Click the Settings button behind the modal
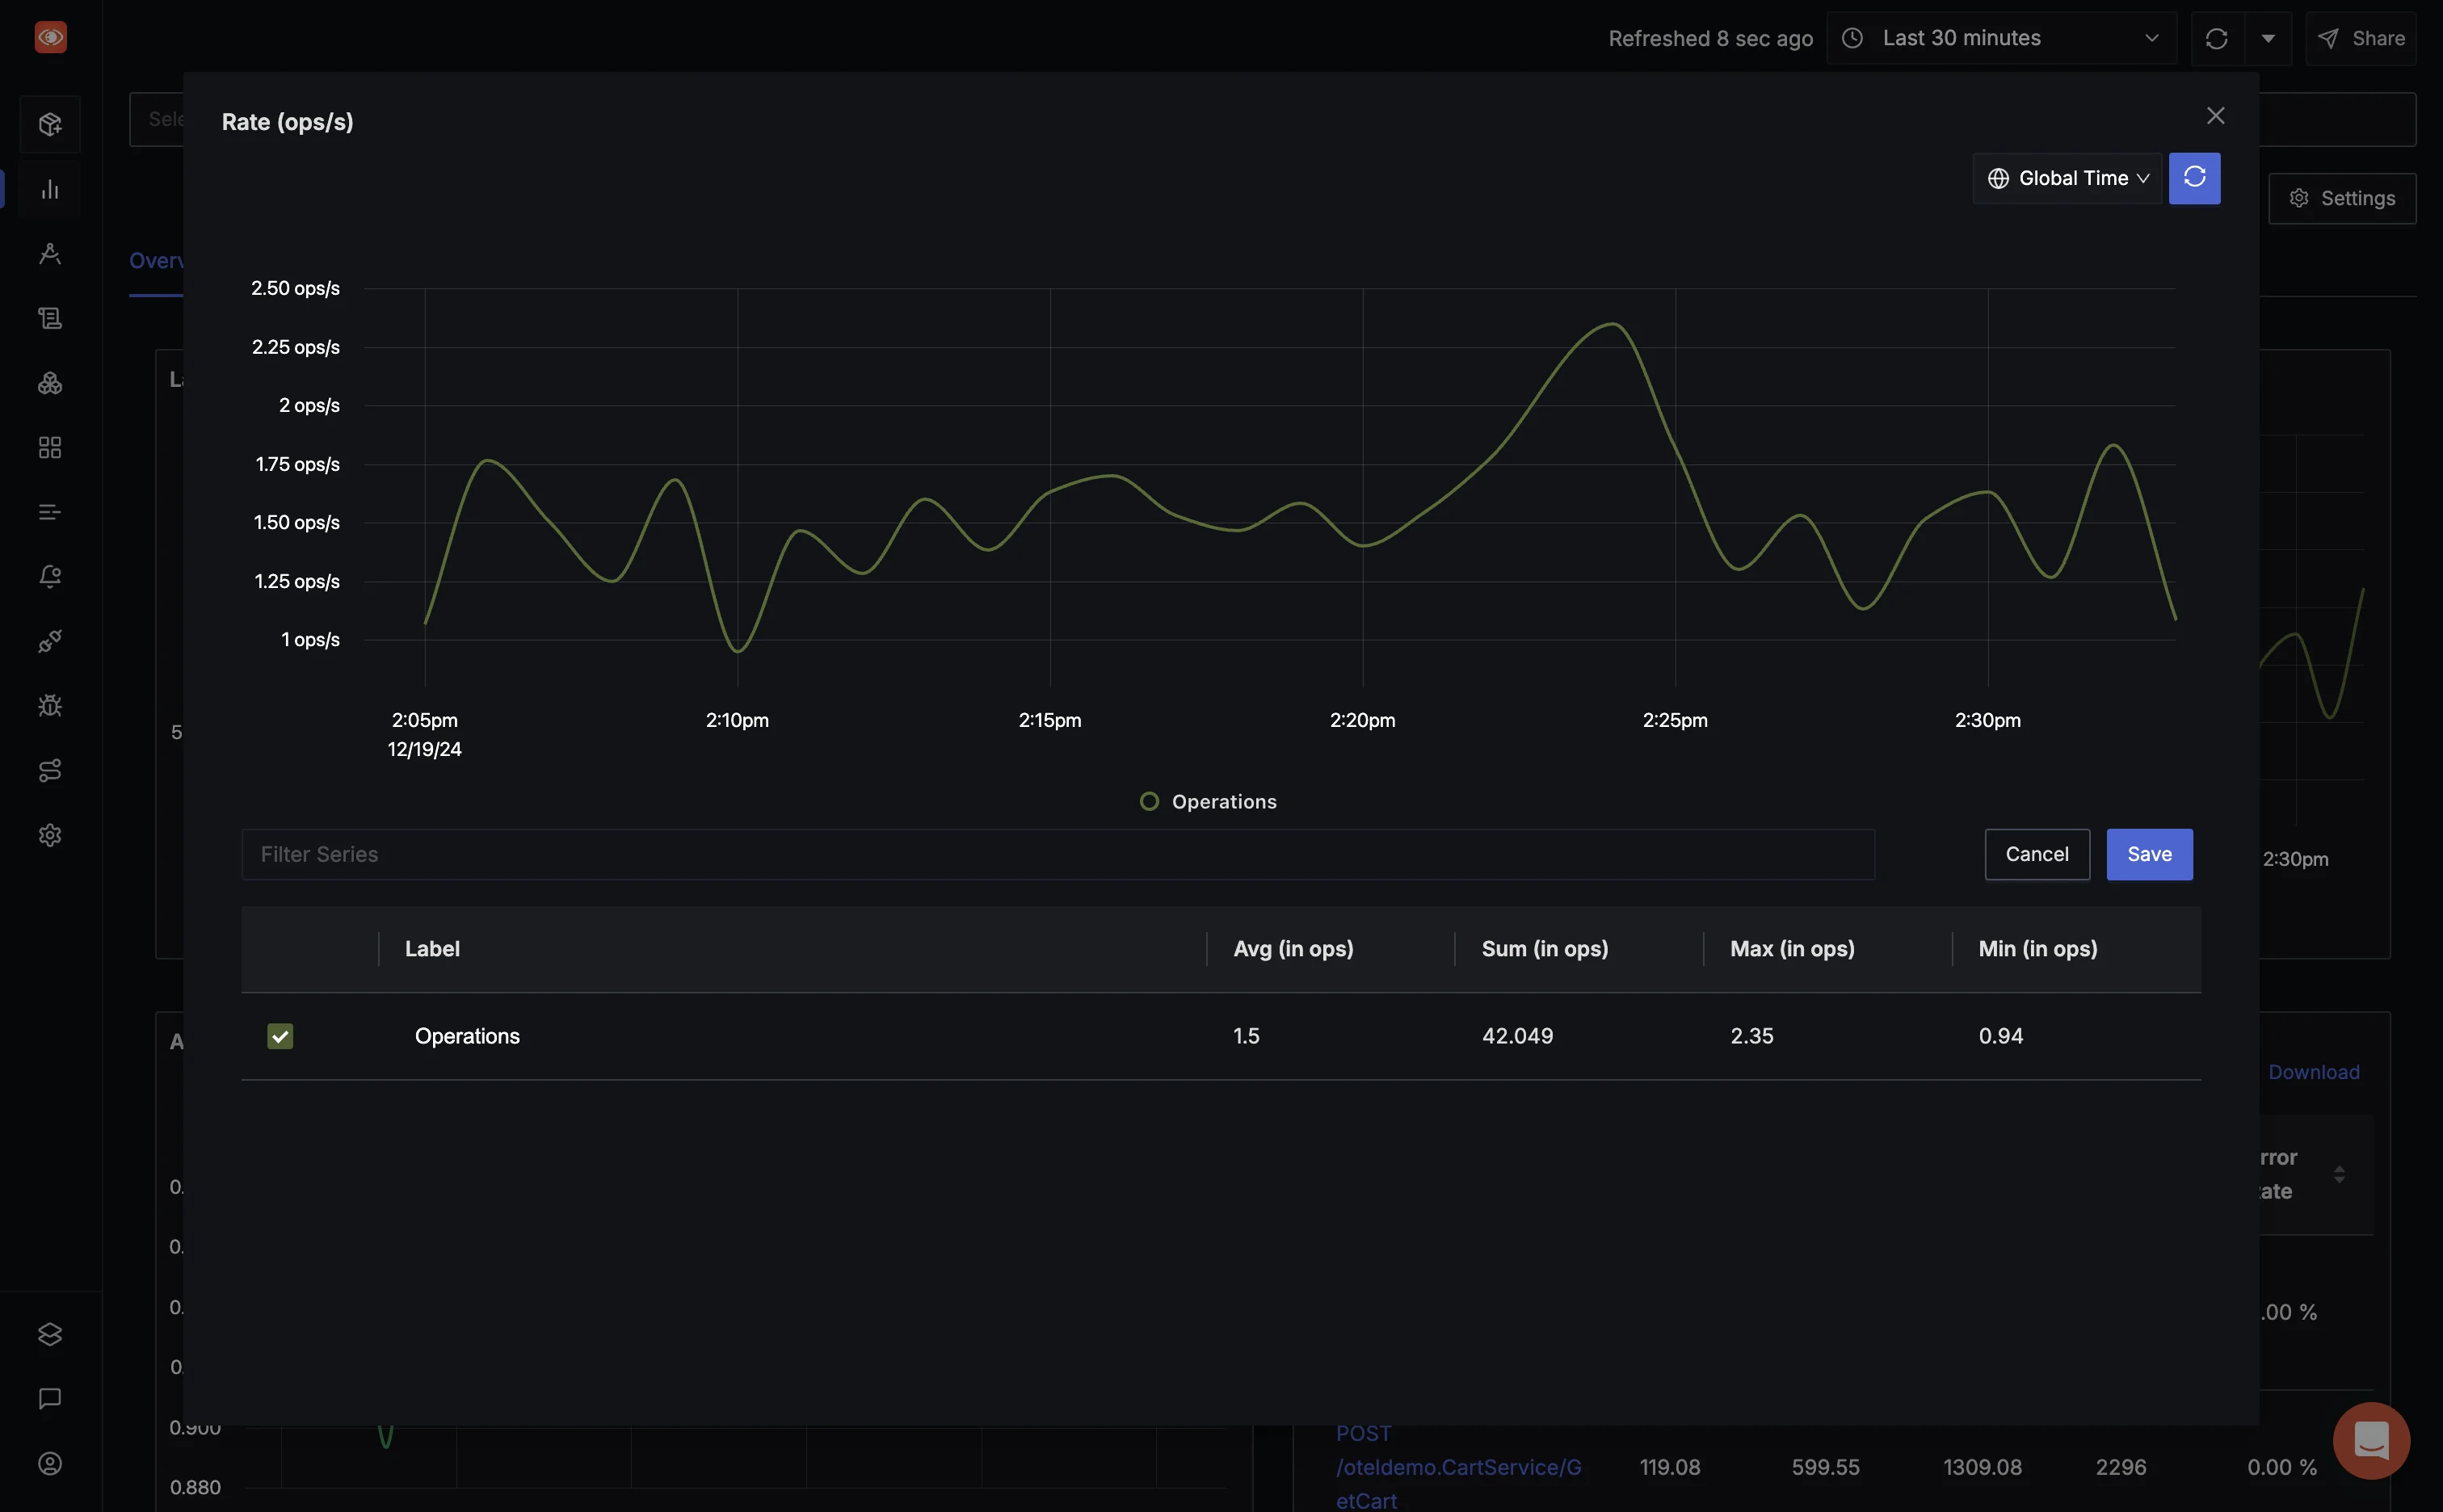Viewport: 2443px width, 1512px height. click(2342, 198)
